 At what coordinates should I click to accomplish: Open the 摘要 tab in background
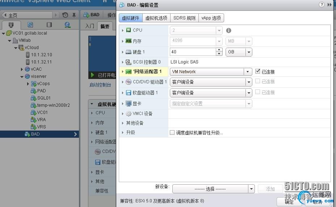[105, 26]
